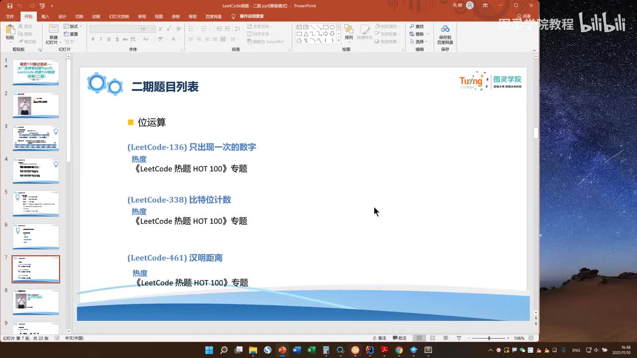
Task: Click the Reset (重置) slide button
Action: click(x=71, y=34)
